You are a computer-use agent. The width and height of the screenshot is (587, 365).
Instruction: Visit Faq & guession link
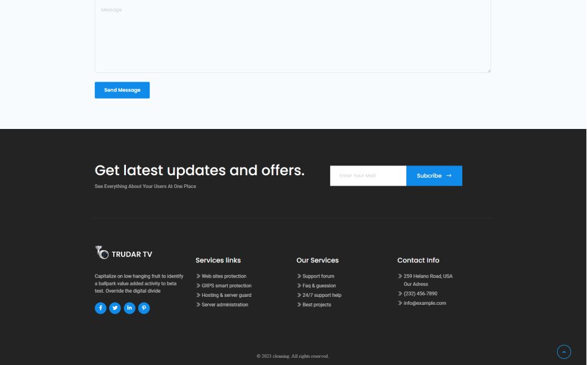(x=319, y=286)
